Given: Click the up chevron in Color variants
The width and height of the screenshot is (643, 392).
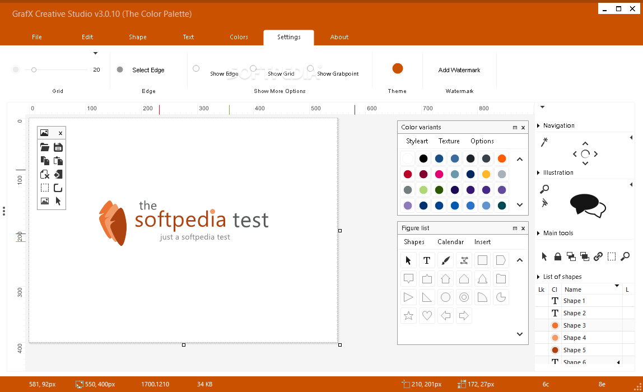Looking at the screenshot, I should [x=520, y=159].
